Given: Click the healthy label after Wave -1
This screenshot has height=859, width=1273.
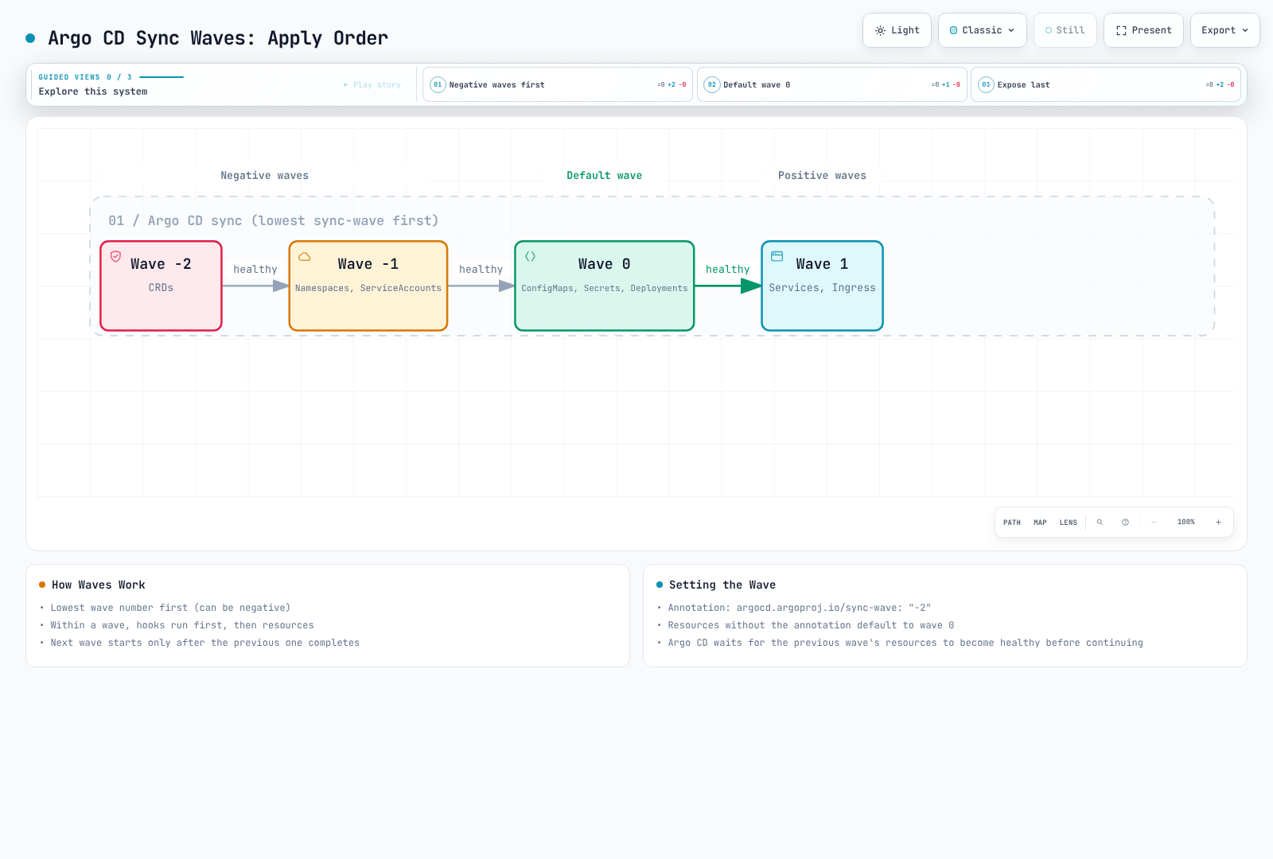Looking at the screenshot, I should point(481,270).
